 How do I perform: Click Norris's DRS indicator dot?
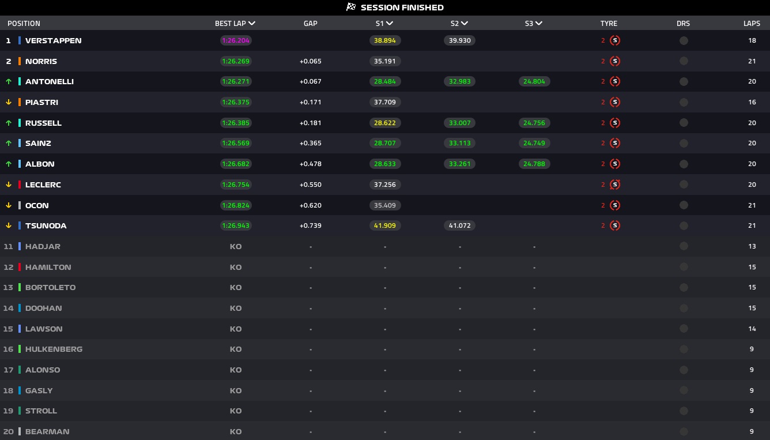684,61
